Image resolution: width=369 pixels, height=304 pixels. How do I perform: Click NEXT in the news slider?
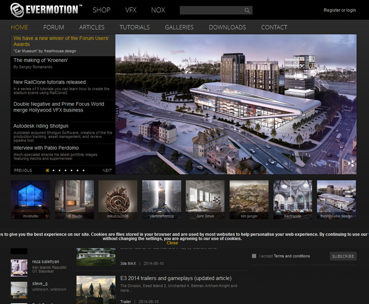[x=107, y=170]
